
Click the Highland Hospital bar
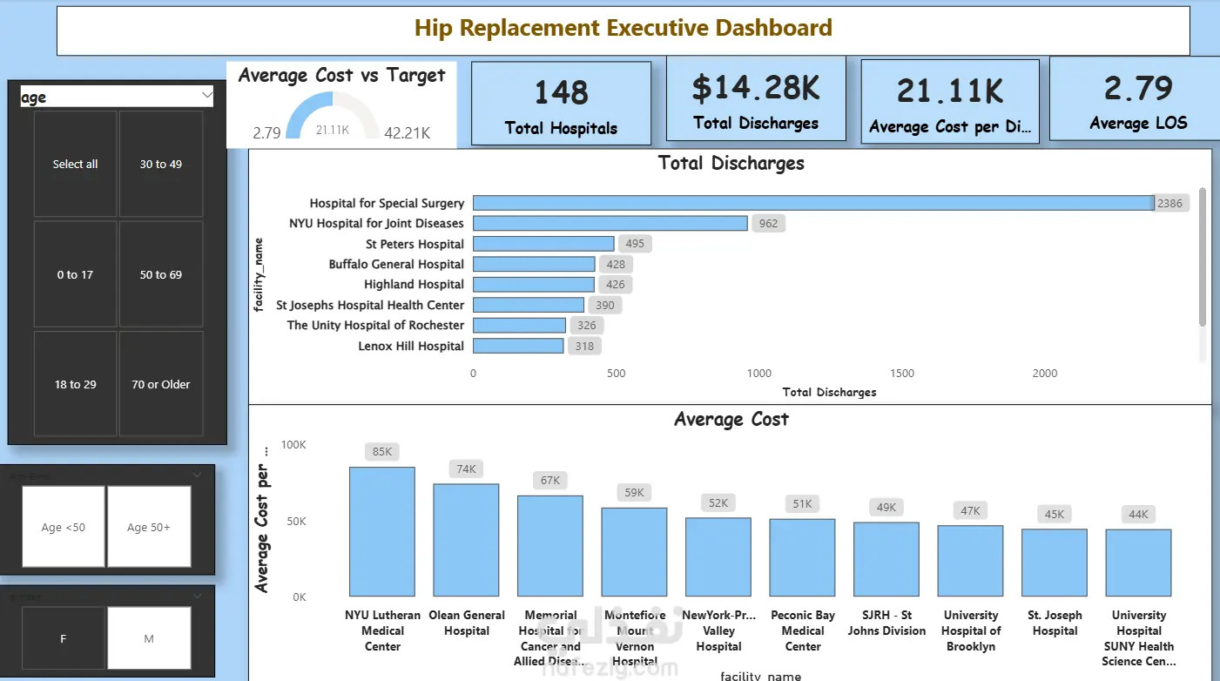pos(534,284)
